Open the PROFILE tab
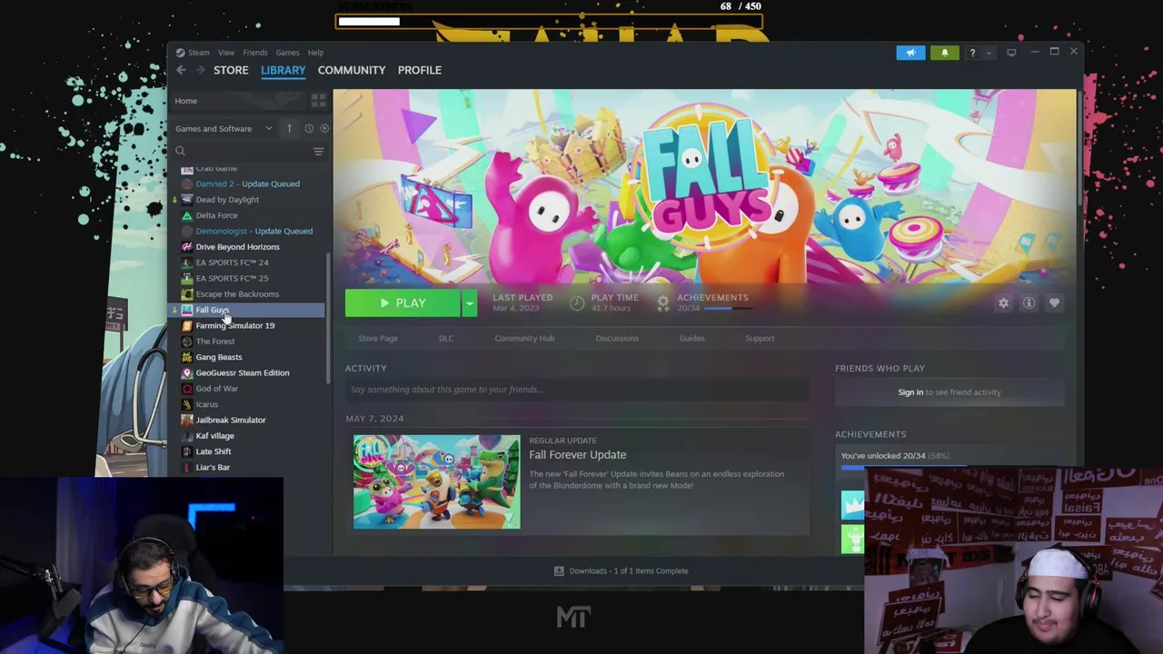The width and height of the screenshot is (1163, 654). pos(420,70)
